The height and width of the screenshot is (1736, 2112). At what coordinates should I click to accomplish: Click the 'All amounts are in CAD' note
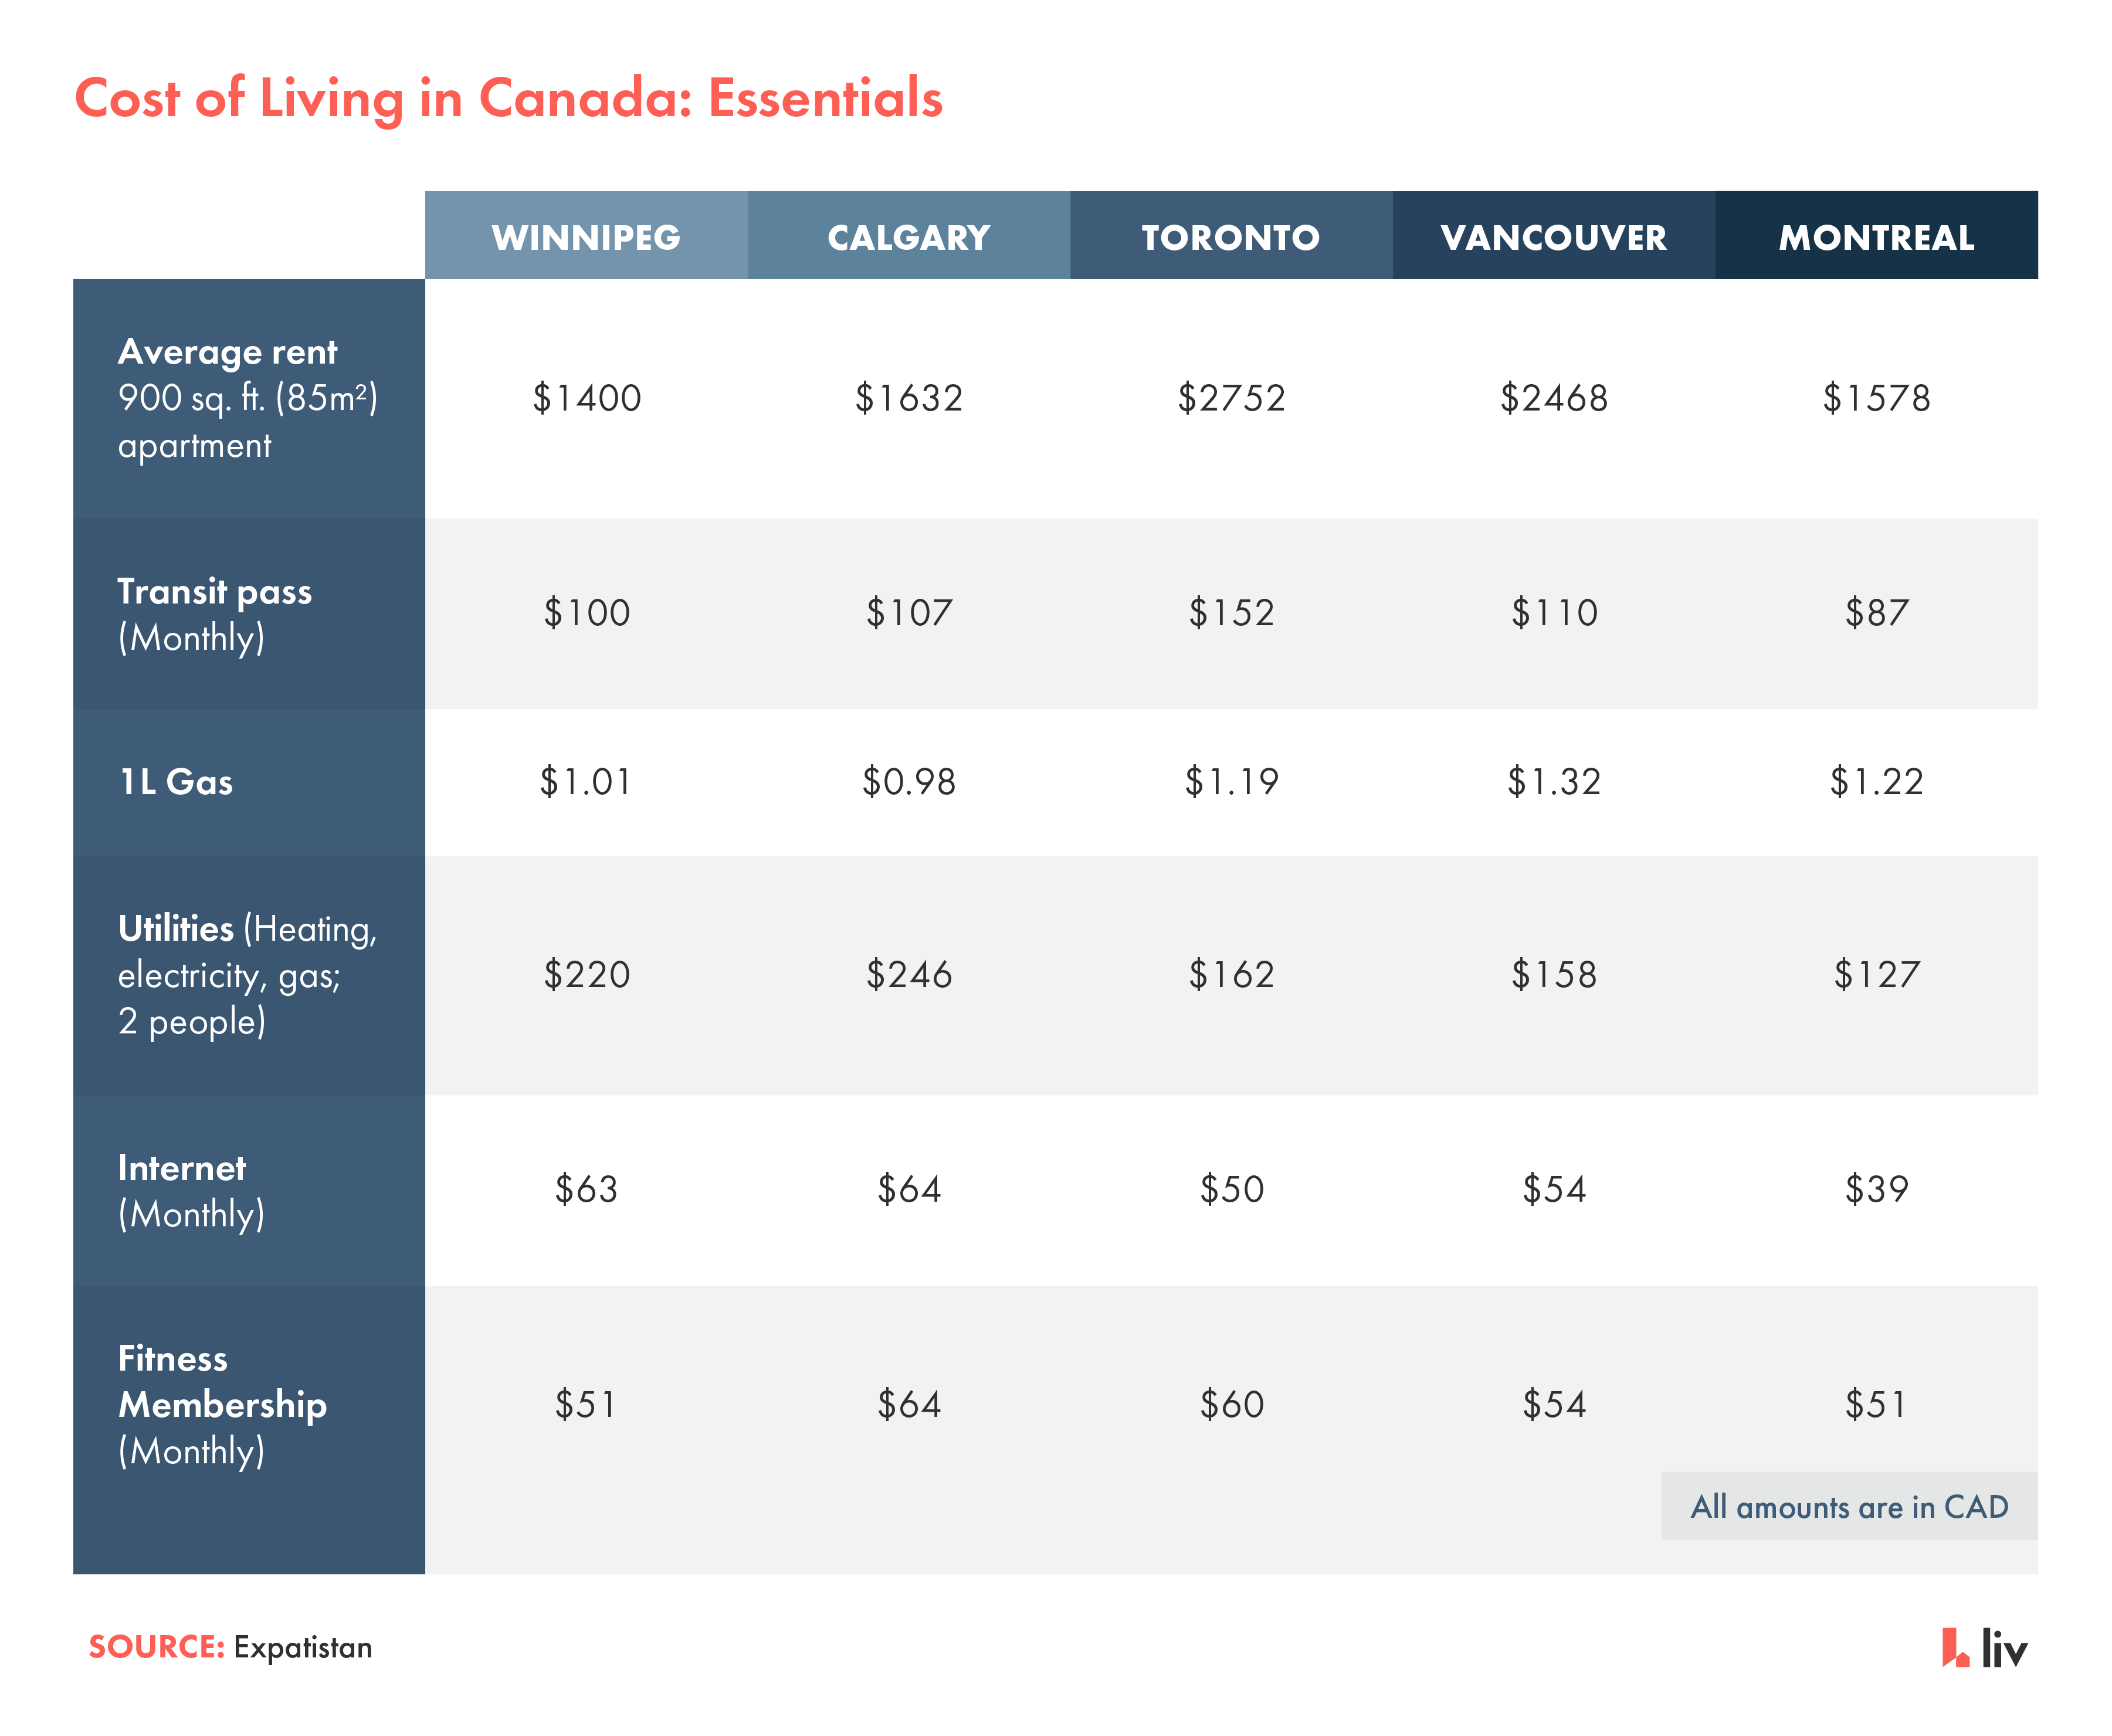(x=1849, y=1506)
